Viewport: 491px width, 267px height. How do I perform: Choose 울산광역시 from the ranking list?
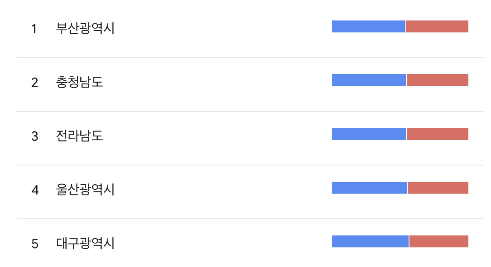[85, 189]
